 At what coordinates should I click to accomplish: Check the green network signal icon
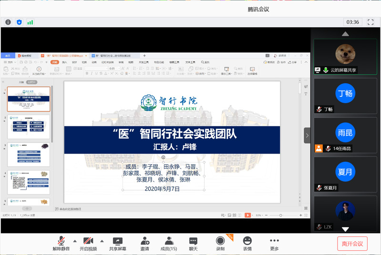coord(30,22)
